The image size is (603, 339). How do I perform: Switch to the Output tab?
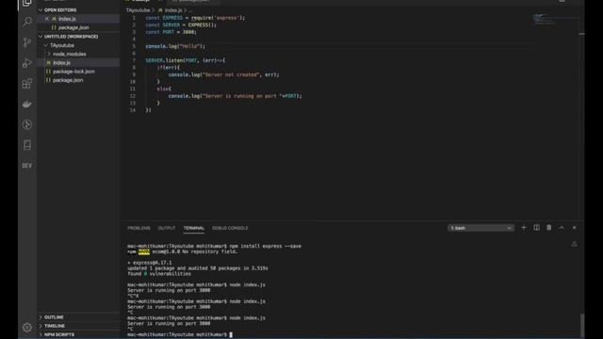pos(167,228)
